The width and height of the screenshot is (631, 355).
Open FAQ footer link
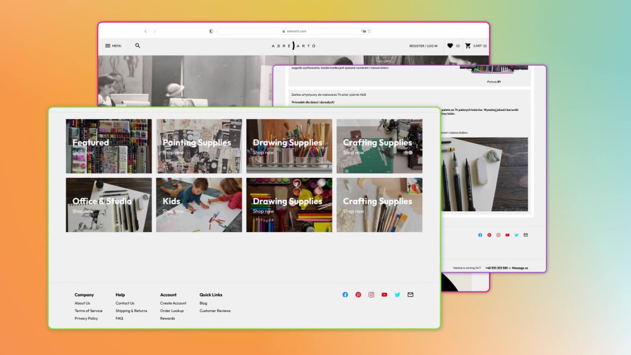(x=119, y=318)
